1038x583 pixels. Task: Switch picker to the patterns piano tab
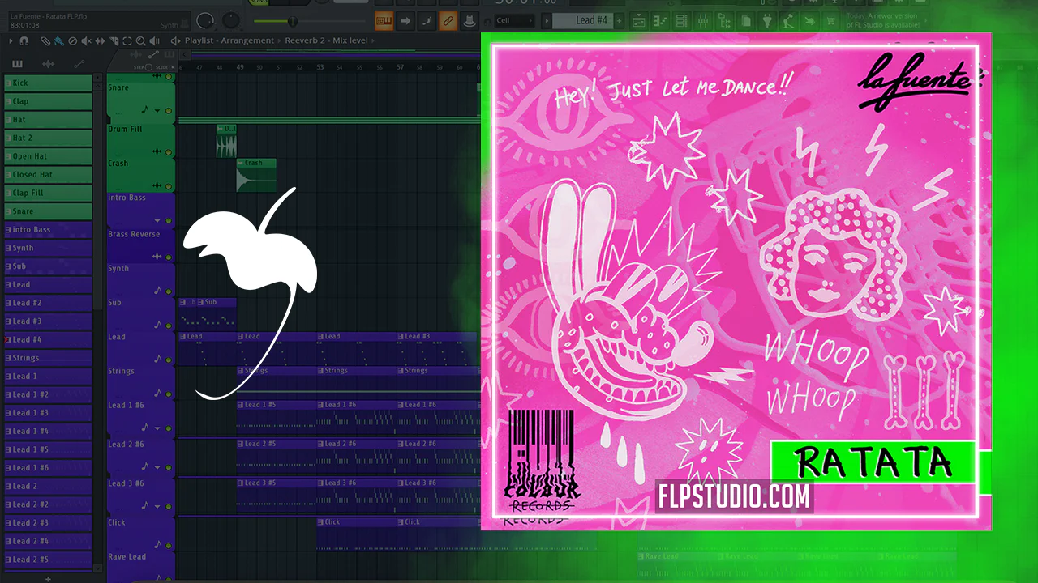(x=17, y=64)
